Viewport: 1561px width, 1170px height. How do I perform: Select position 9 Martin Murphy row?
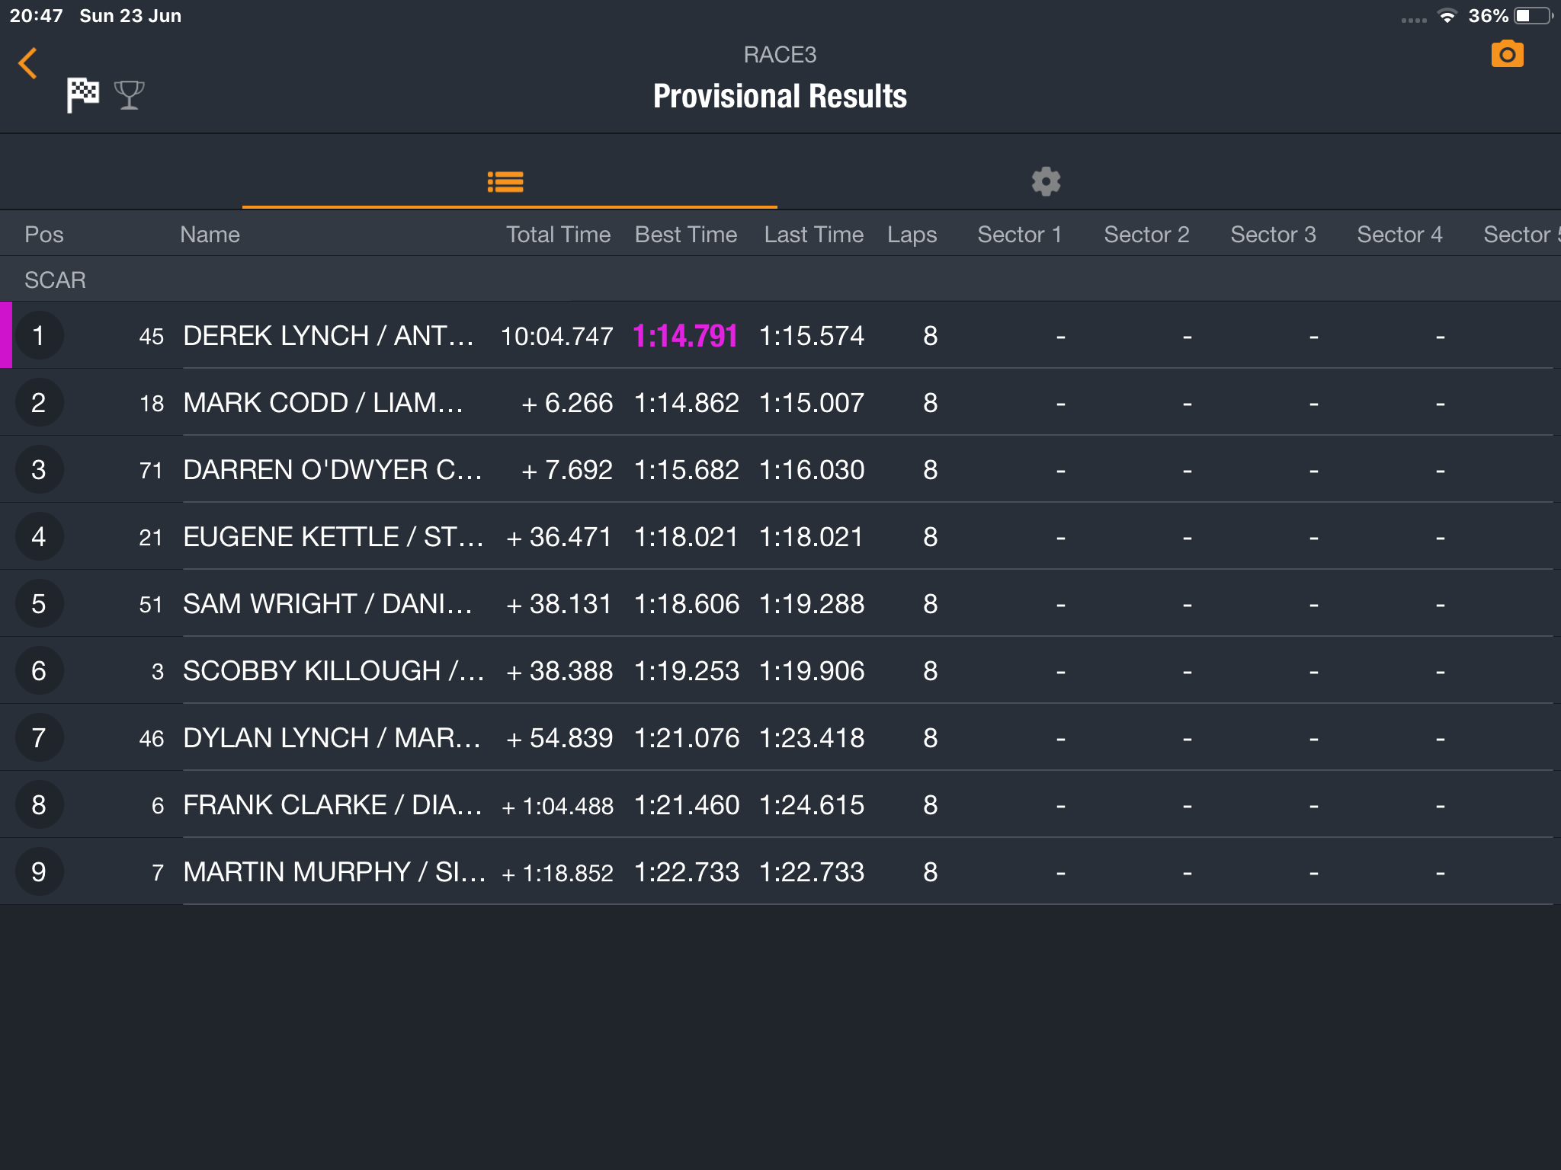(x=780, y=871)
